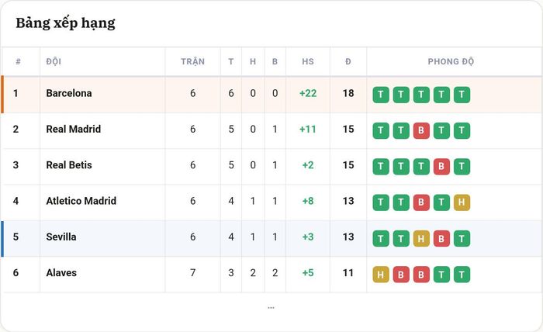Sort by the TRẬN column header
Screen dimensions: 543x332
click(192, 61)
